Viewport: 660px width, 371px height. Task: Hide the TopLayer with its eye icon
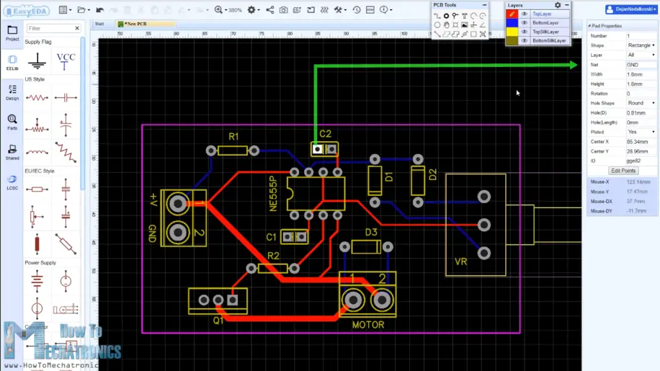click(x=524, y=14)
